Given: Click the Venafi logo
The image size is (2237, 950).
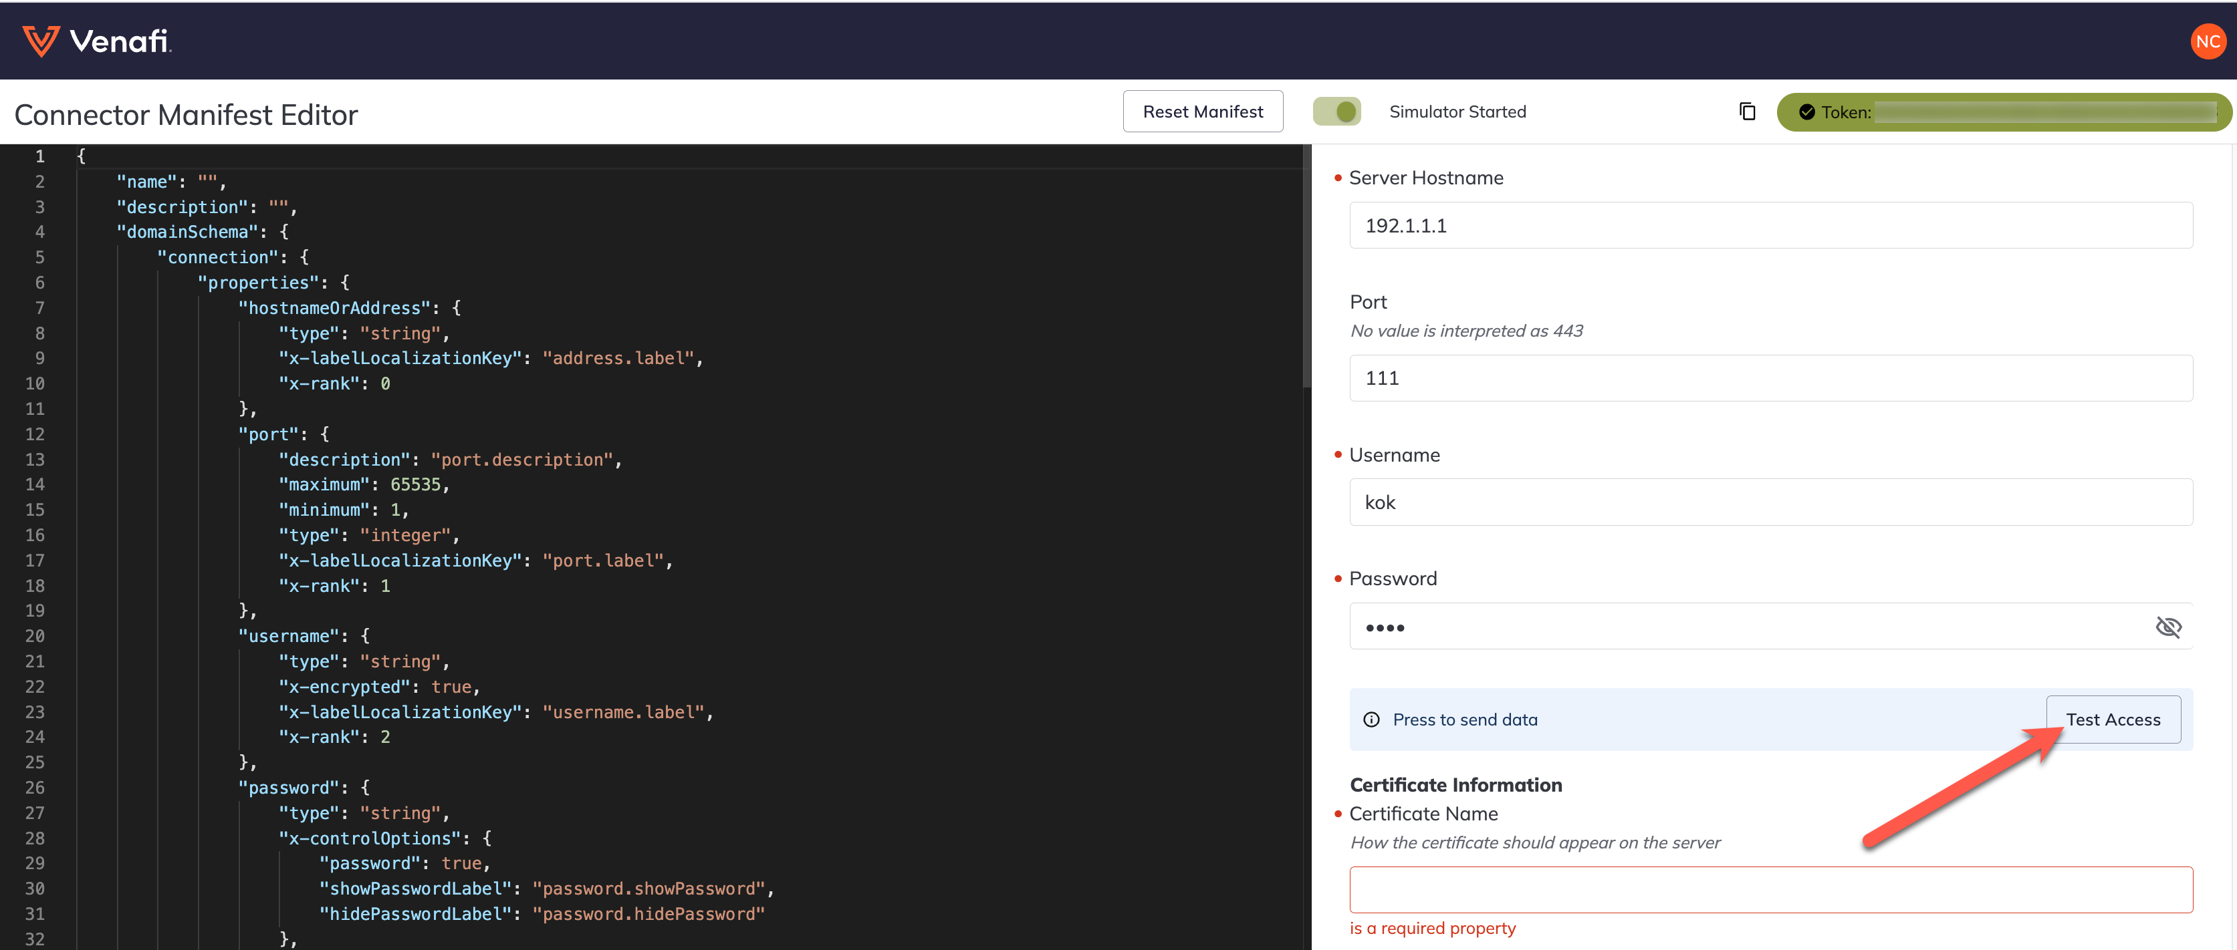Looking at the screenshot, I should coord(96,41).
